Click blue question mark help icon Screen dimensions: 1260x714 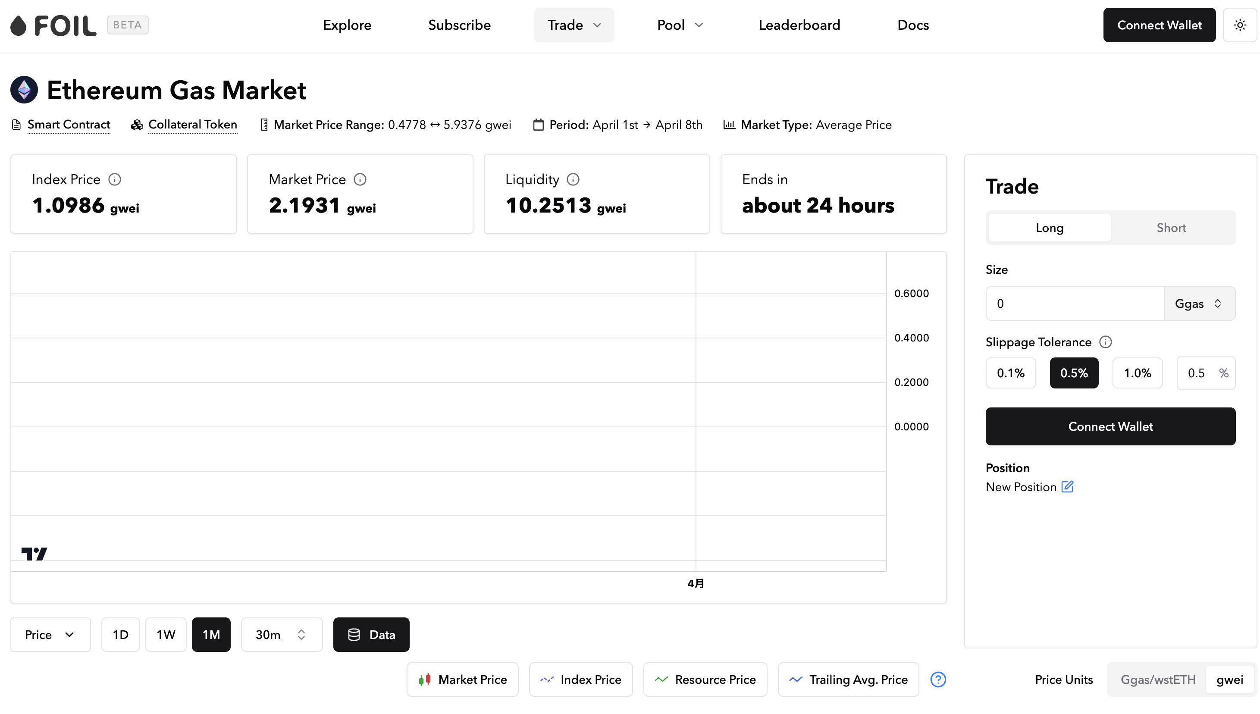[x=938, y=679]
